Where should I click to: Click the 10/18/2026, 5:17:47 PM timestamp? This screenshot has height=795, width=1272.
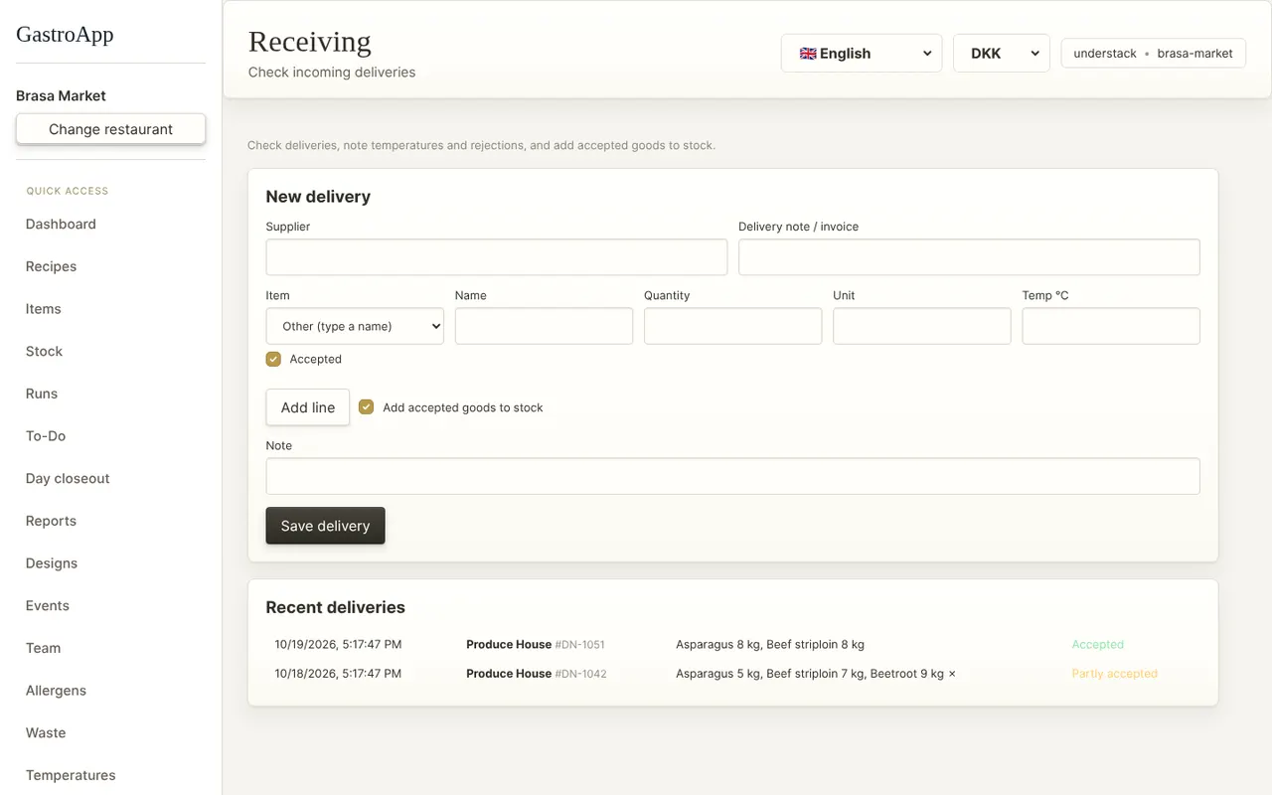coord(338,674)
